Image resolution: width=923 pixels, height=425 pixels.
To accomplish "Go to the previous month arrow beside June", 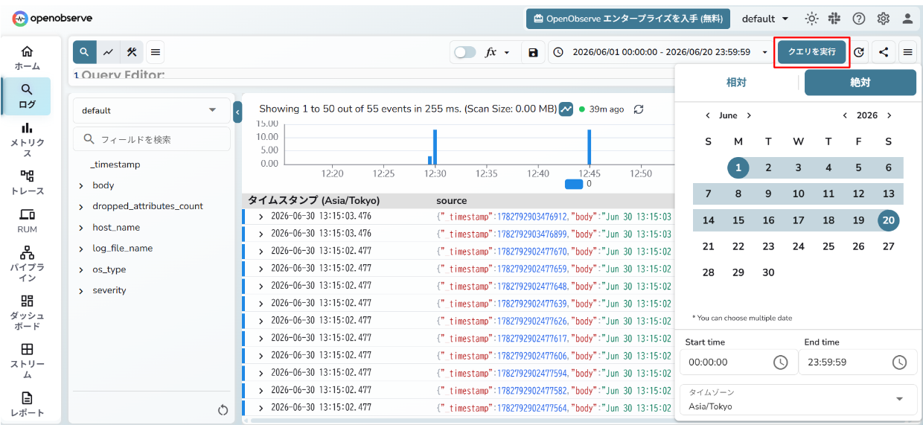I will (708, 115).
